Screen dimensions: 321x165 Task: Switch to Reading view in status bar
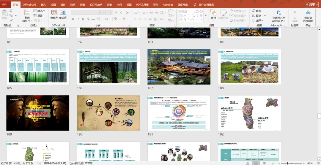click(x=264, y=163)
